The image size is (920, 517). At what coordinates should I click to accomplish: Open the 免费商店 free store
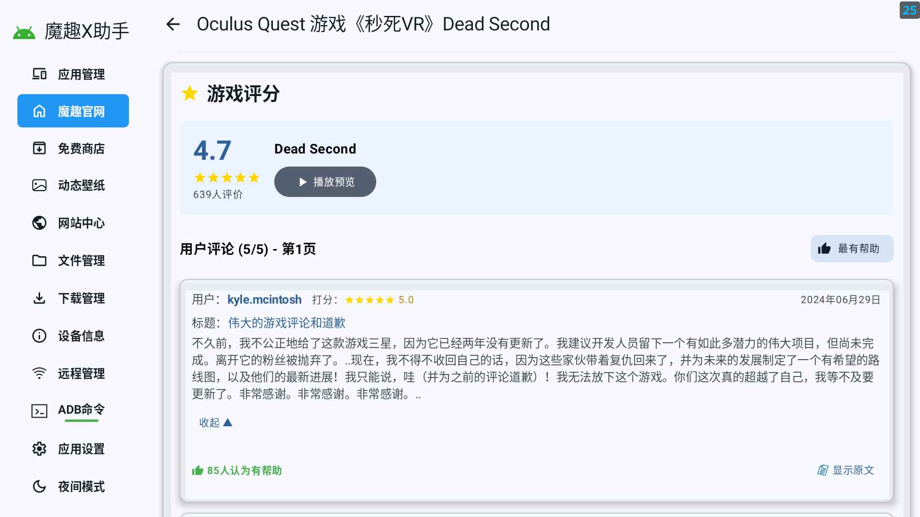(73, 149)
